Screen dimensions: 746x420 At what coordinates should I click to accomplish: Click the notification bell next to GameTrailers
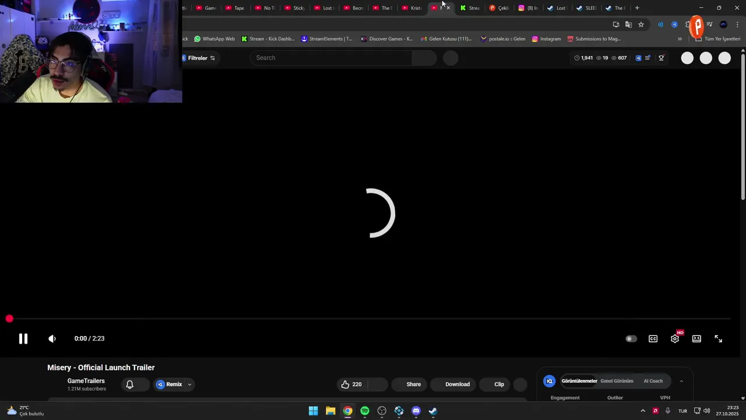[x=129, y=384]
